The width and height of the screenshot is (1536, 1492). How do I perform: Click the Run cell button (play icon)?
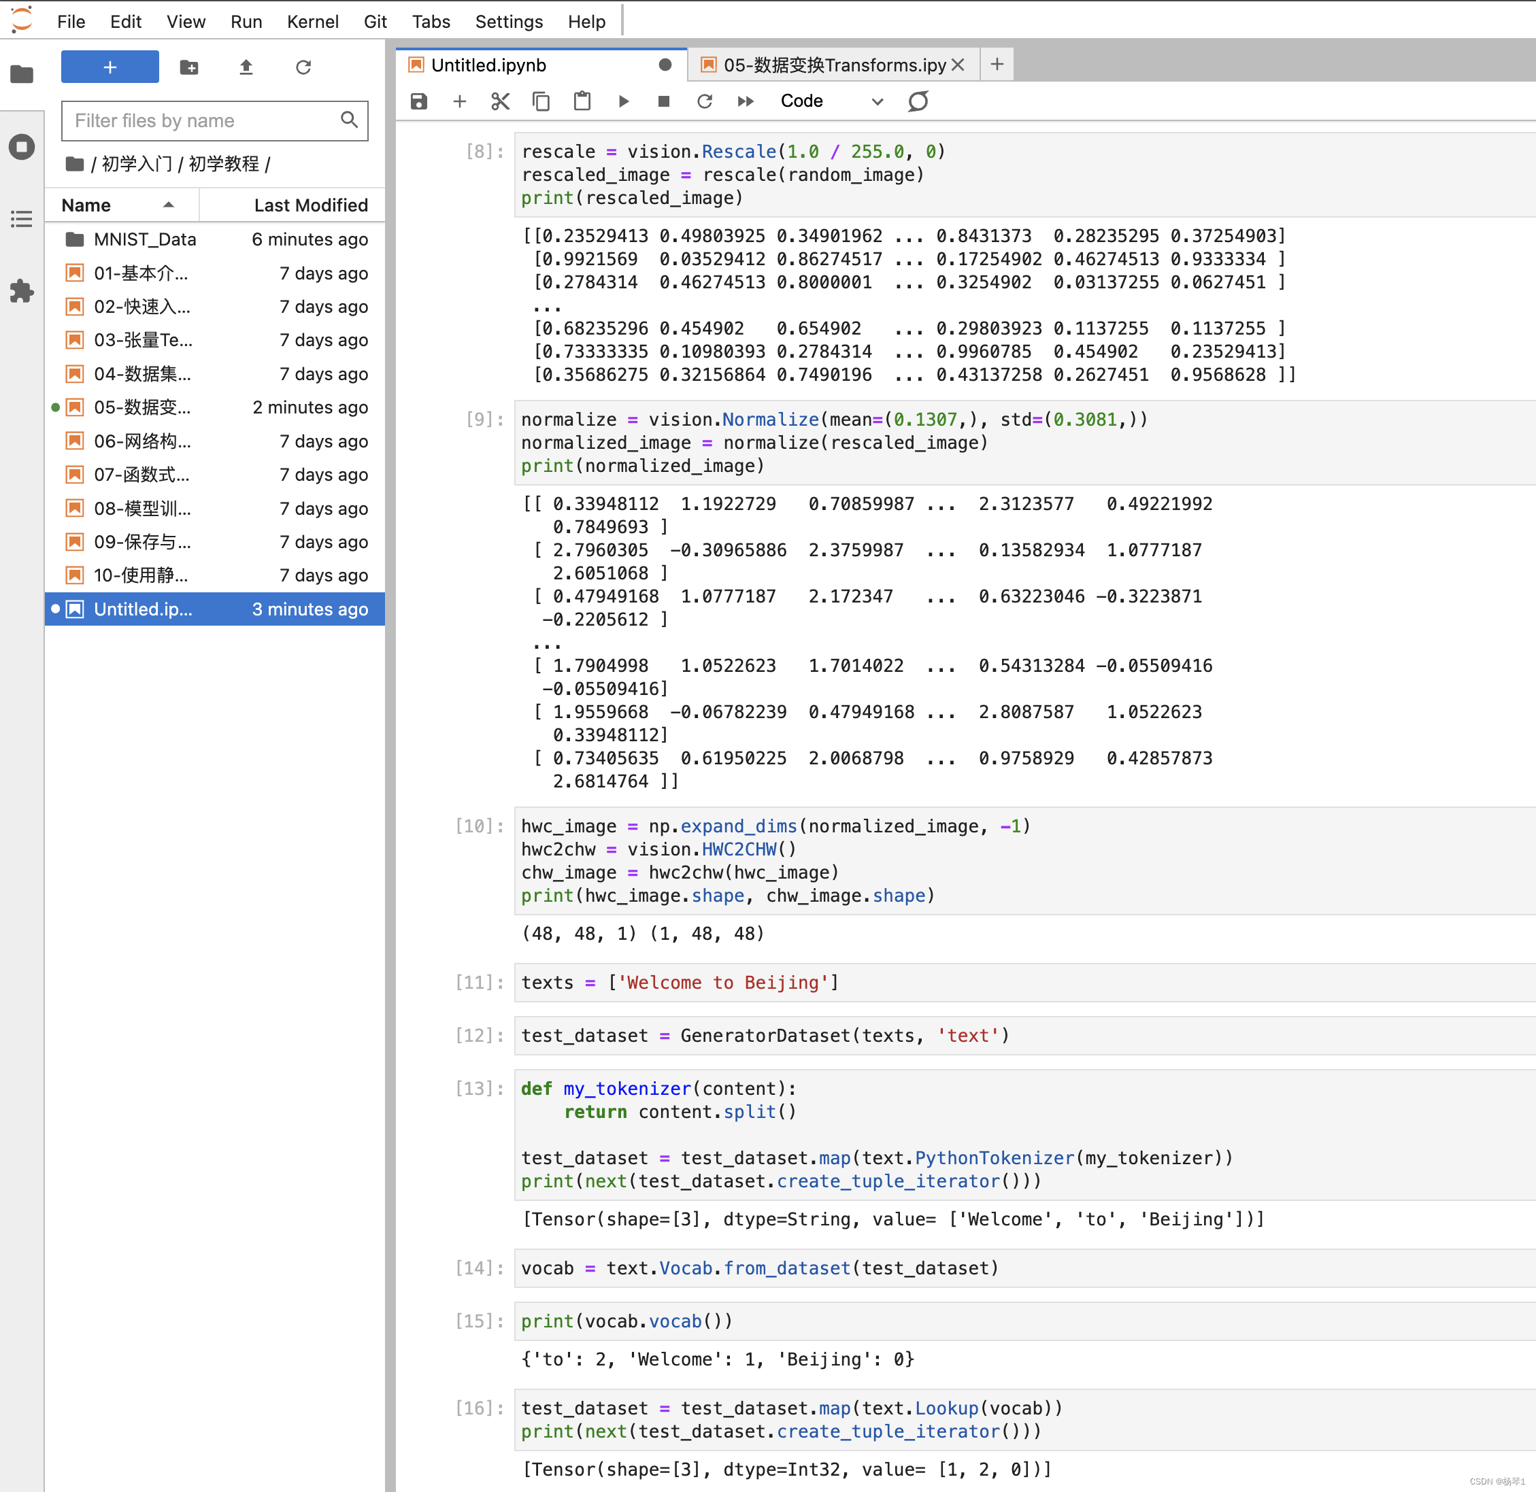tap(622, 100)
